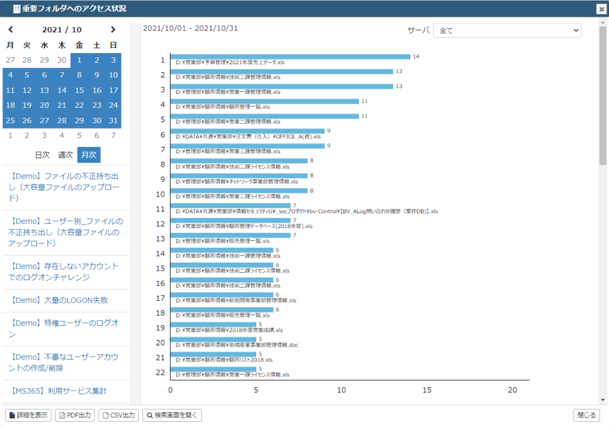609x427 pixels.
Task: Click the bar for 2021年度売上データ.xls
Action: (x=290, y=57)
